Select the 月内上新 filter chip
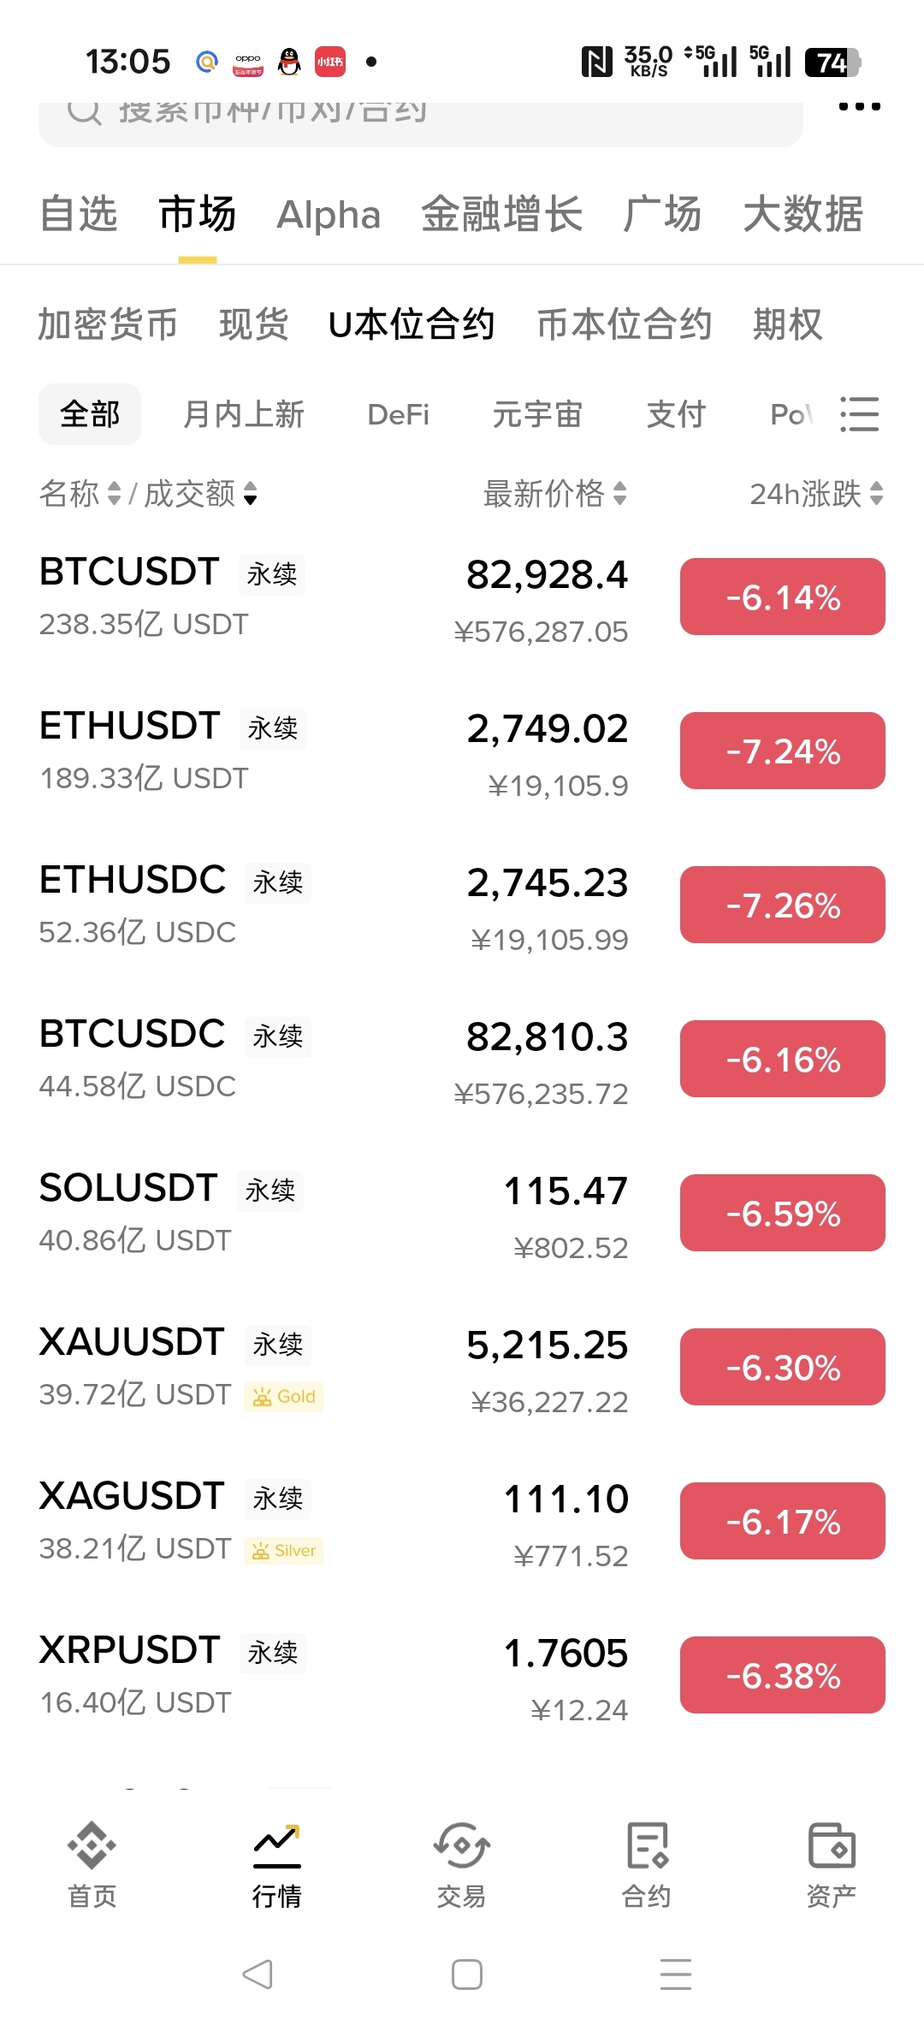924x2031 pixels. pos(244,415)
